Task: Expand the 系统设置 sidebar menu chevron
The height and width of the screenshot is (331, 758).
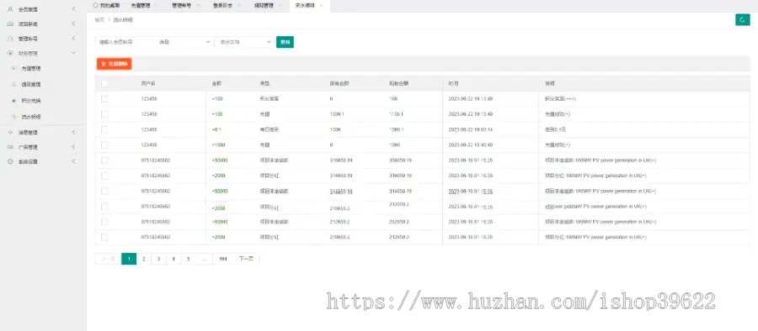Action: click(x=73, y=161)
